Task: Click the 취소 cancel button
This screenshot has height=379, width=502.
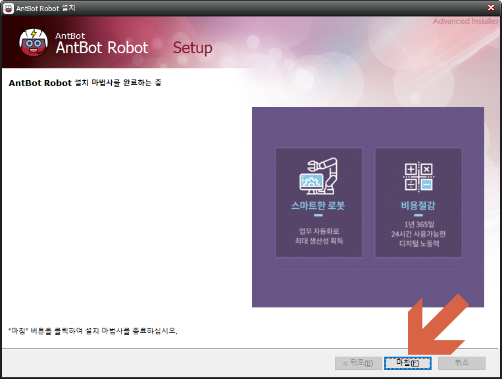Action: pos(462,363)
